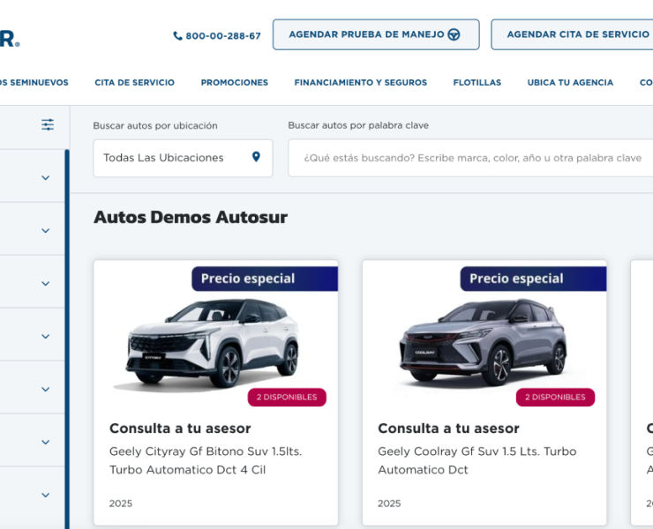Click 2 Disponibles badge on Coolray card
The image size is (653, 529).
pyautogui.click(x=555, y=397)
